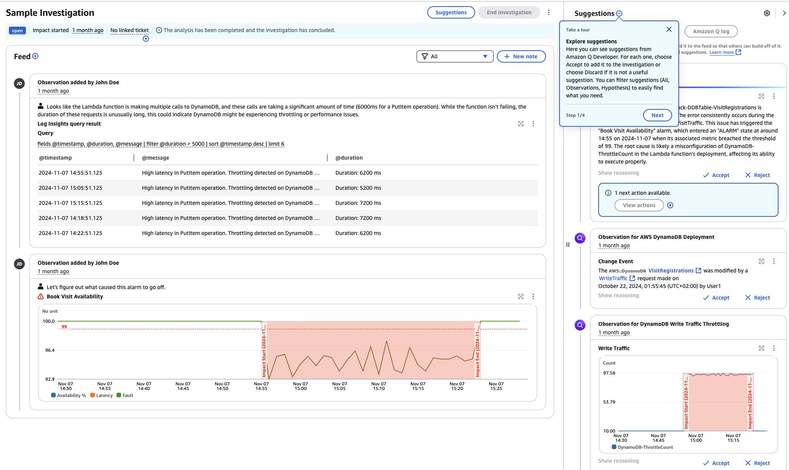Click the settings gear icon in Suggestions panel
This screenshot has height=470, width=789.
pyautogui.click(x=767, y=12)
